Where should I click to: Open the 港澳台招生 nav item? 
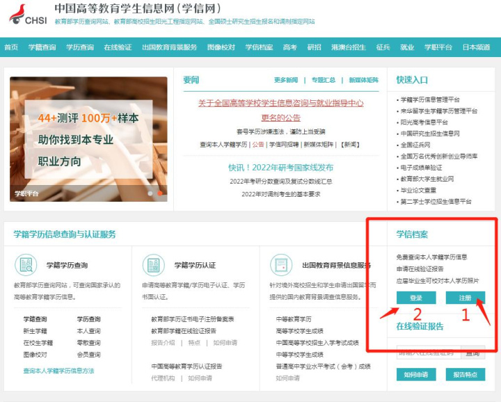[349, 47]
